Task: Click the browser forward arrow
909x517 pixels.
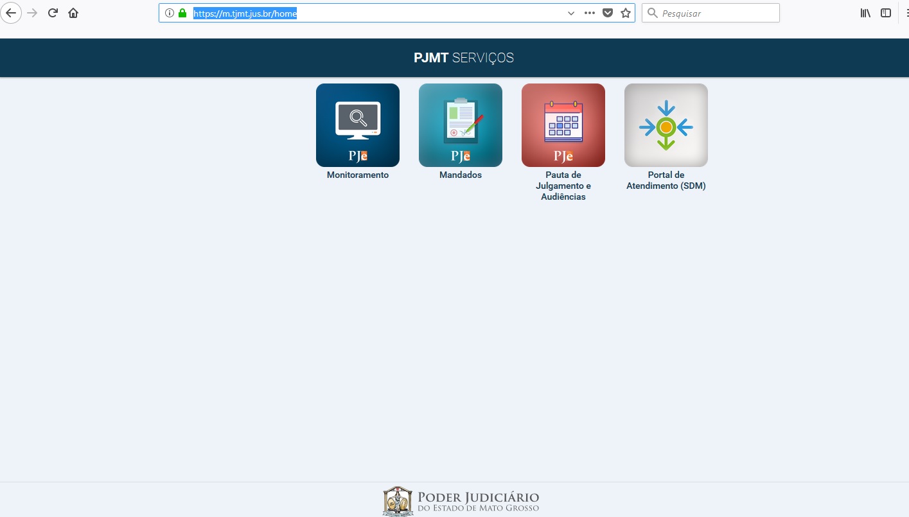Action: coord(32,13)
